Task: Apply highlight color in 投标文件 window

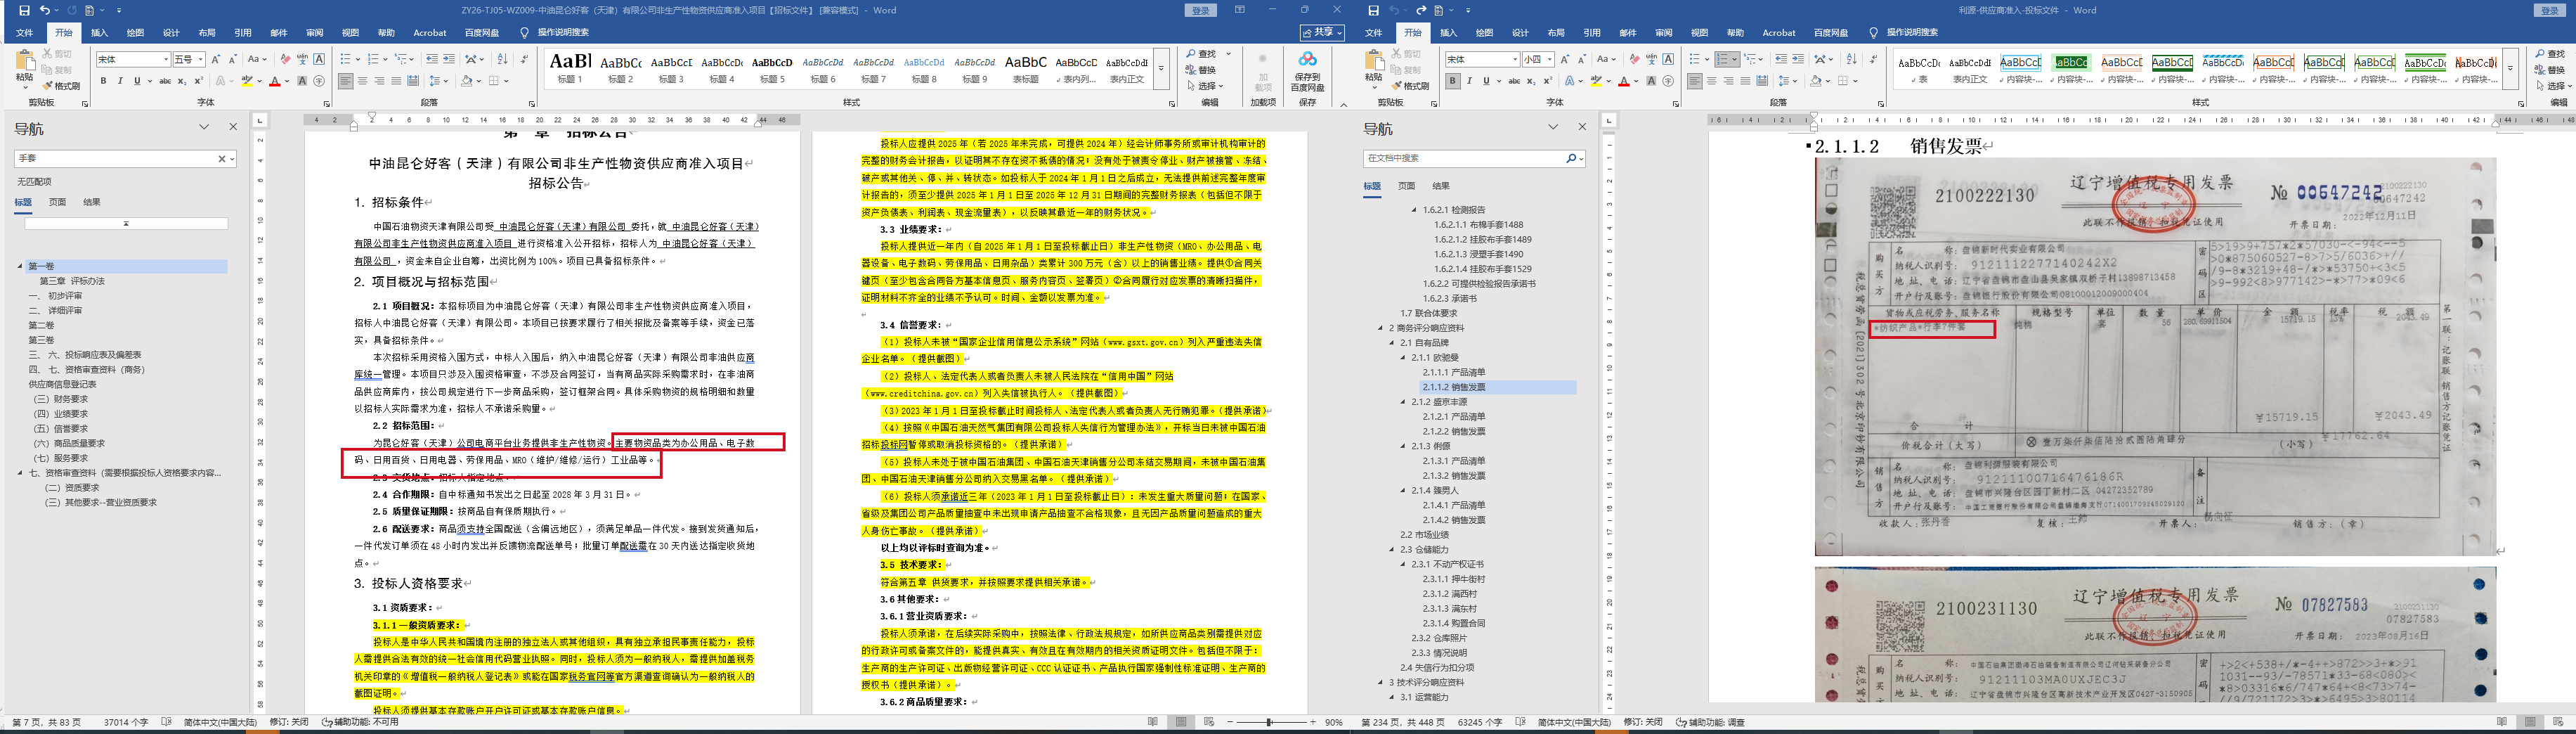Action: click(1597, 81)
